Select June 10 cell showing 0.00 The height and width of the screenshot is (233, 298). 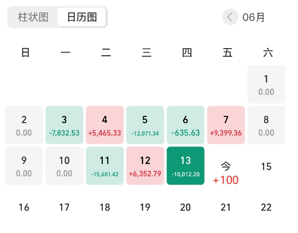[x=64, y=166]
